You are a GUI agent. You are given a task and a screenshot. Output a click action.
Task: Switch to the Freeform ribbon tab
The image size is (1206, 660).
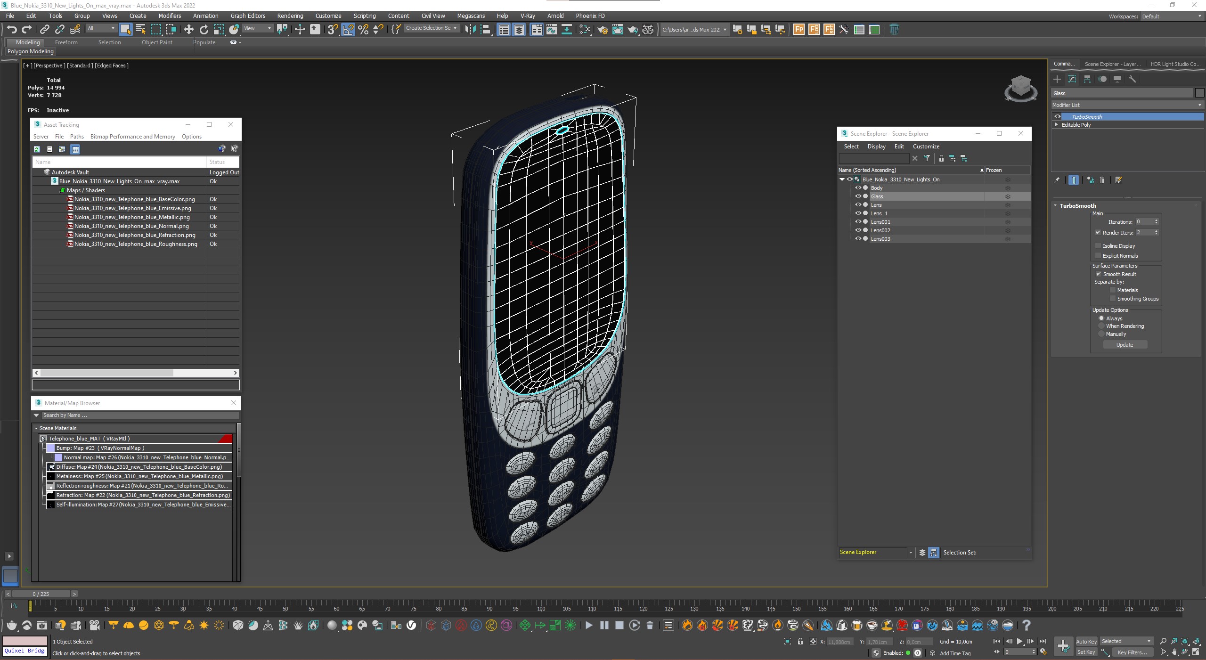[x=66, y=42]
